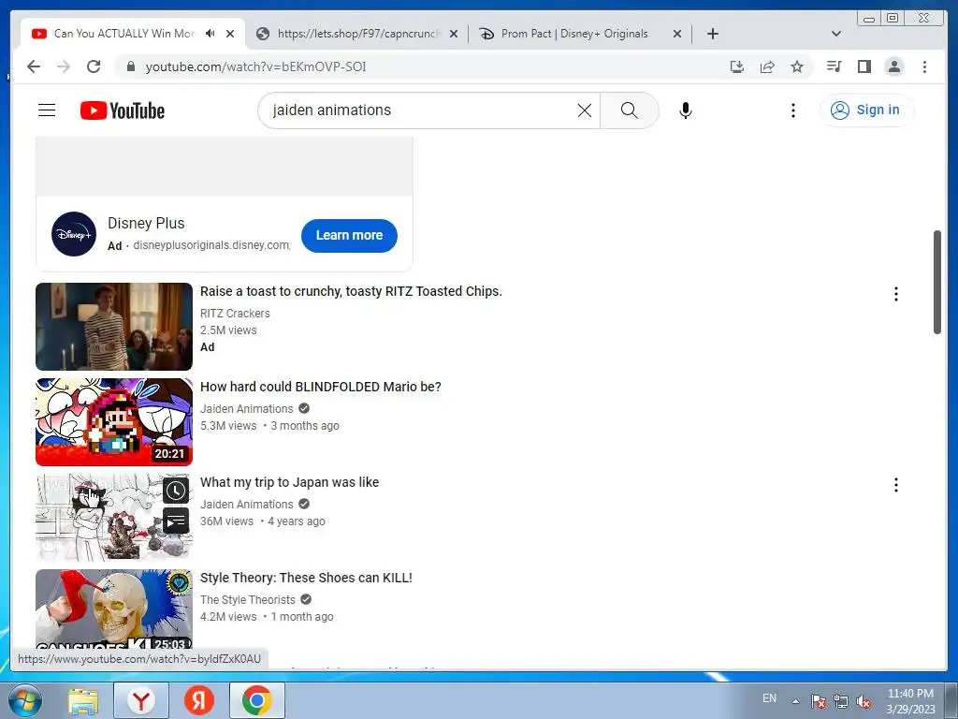Close the lets.shop tab
This screenshot has height=719, width=958.
(454, 34)
